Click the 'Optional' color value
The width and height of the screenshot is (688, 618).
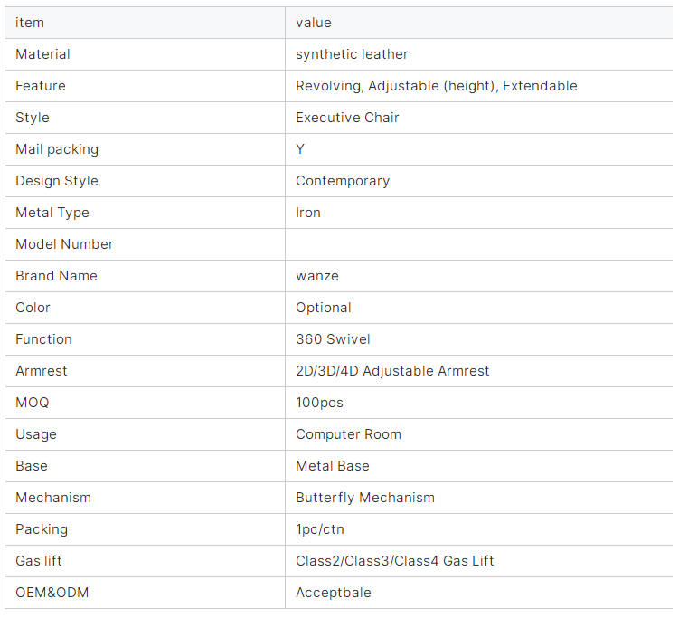[324, 308]
